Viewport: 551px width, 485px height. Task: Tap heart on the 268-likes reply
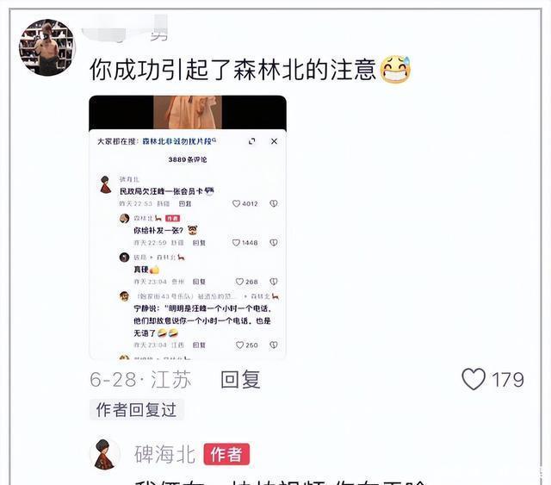click(x=239, y=282)
